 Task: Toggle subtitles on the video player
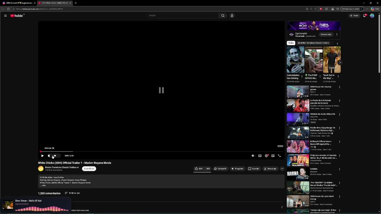(x=260, y=156)
